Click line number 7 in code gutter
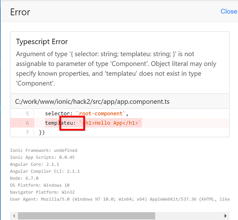This screenshot has width=238, height=220. click(27, 132)
